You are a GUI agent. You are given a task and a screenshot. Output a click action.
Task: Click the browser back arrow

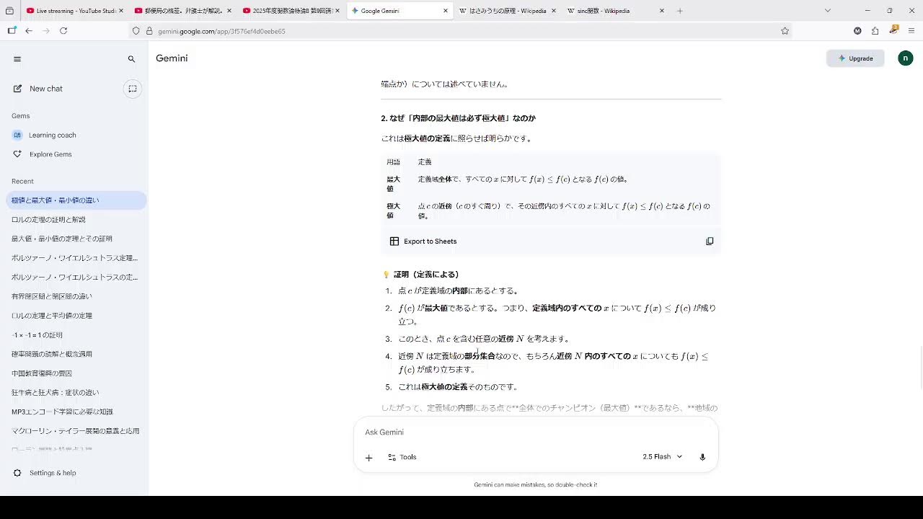pyautogui.click(x=29, y=31)
